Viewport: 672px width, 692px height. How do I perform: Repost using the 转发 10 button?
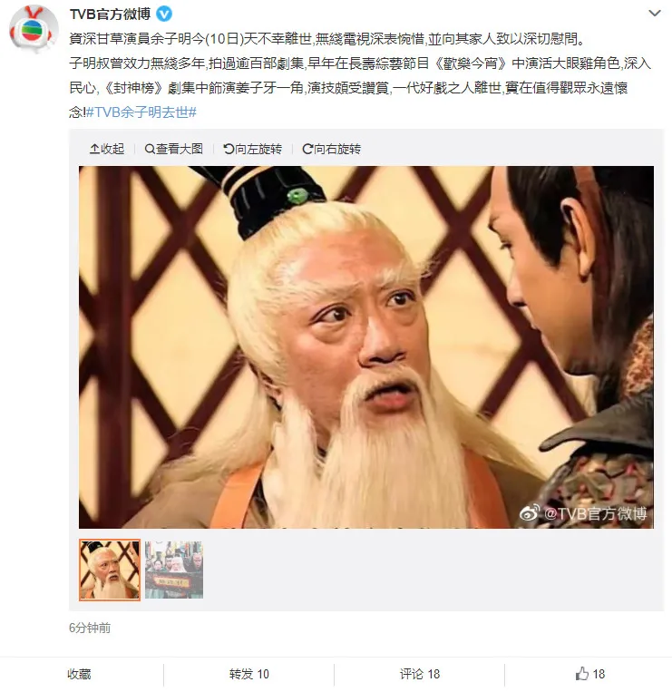pos(248,674)
